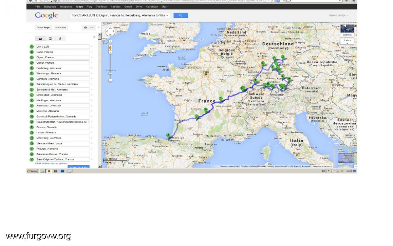Click the Street View pegman icon

110,48
